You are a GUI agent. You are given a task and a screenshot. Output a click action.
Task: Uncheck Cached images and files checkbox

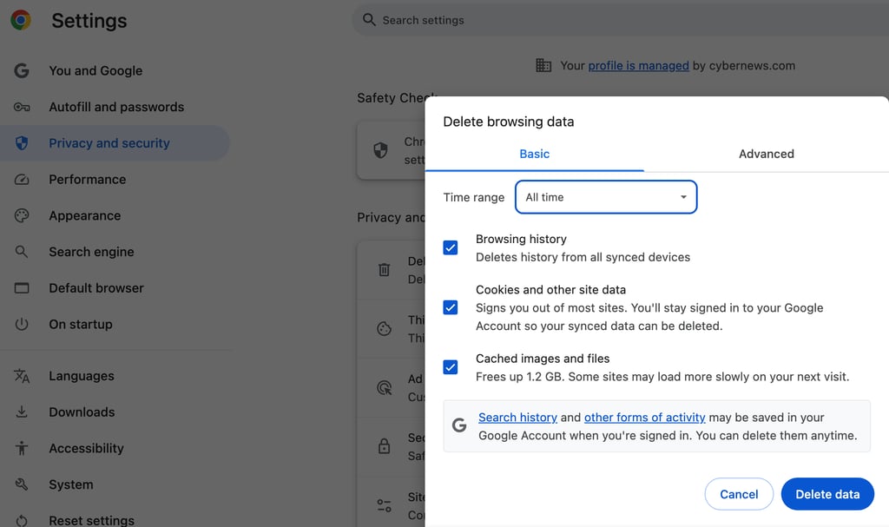(x=451, y=367)
